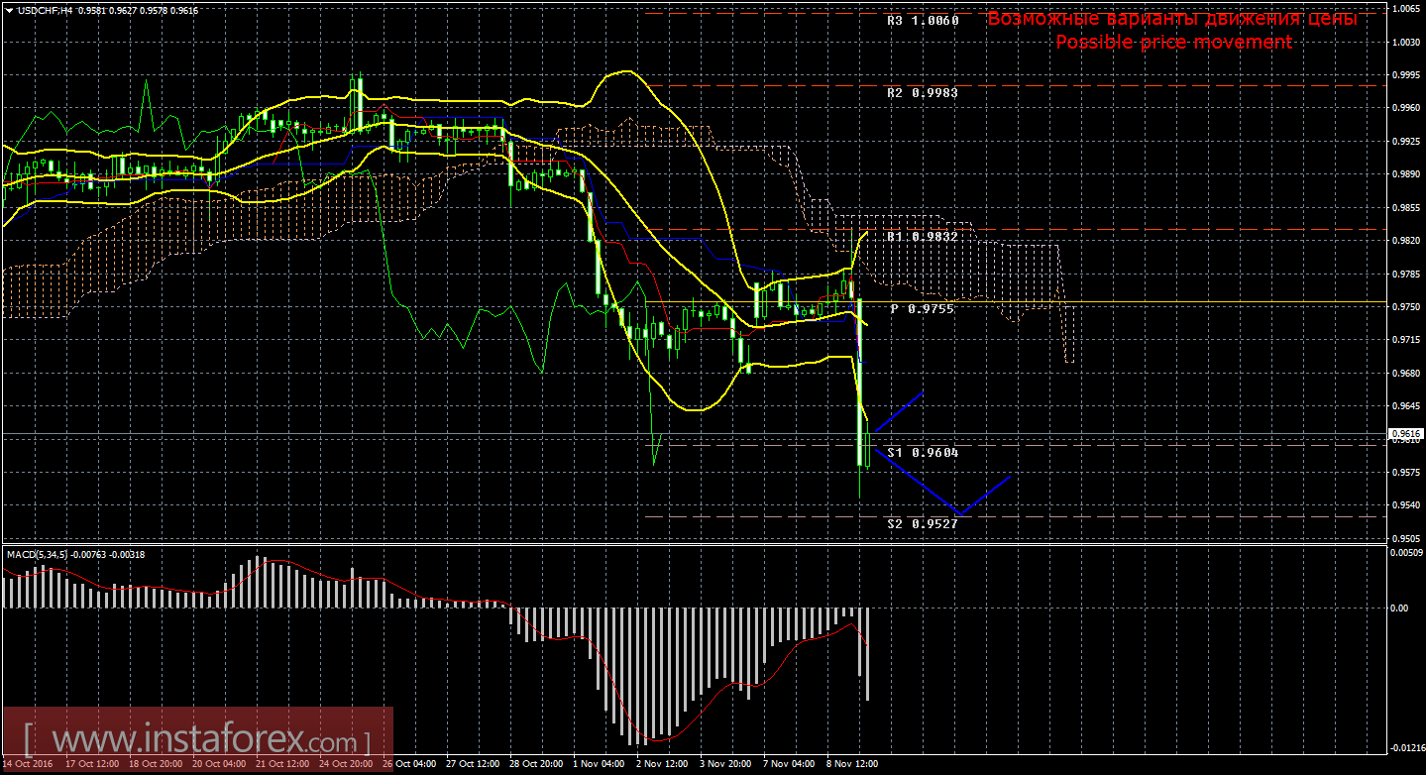Click the -0.01216 value on MACD scale

click(x=1406, y=748)
